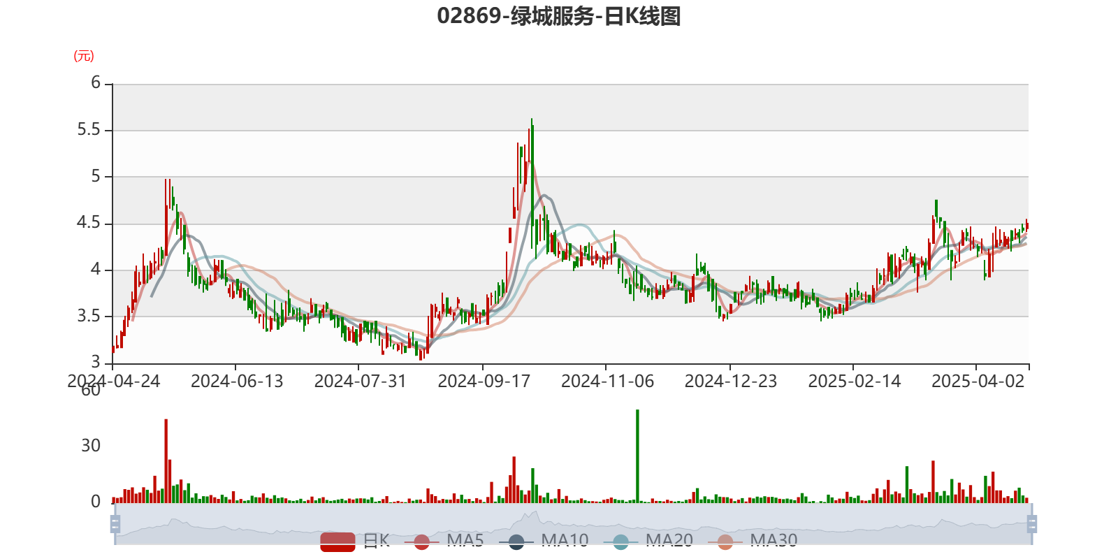Click the 2024-06-13 date axis label
The width and height of the screenshot is (1118, 559).
coord(237,381)
